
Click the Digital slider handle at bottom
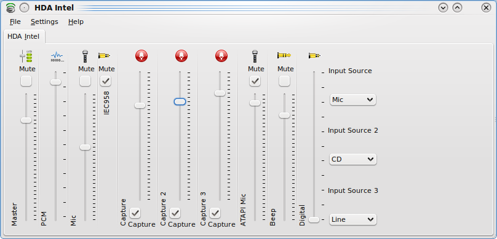[314, 220]
